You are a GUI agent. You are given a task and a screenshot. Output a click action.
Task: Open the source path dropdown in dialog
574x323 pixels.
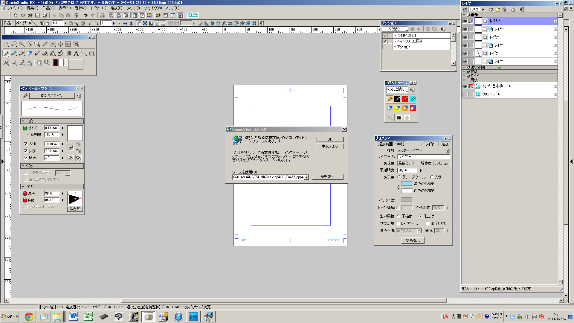tap(306, 177)
